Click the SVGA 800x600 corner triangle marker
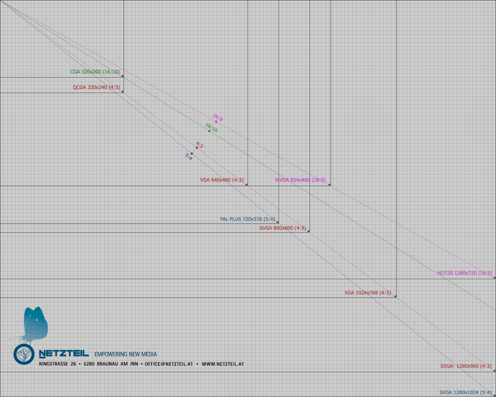This screenshot has width=496, height=397. click(308, 231)
